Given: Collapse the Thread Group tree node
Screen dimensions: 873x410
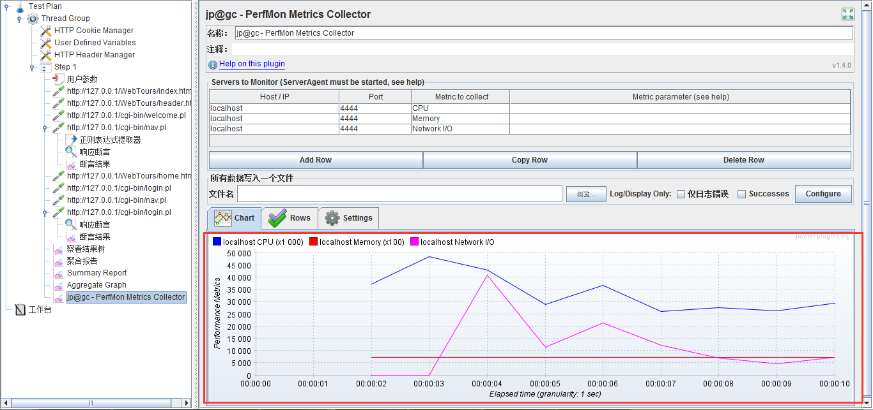Looking at the screenshot, I should (19, 18).
